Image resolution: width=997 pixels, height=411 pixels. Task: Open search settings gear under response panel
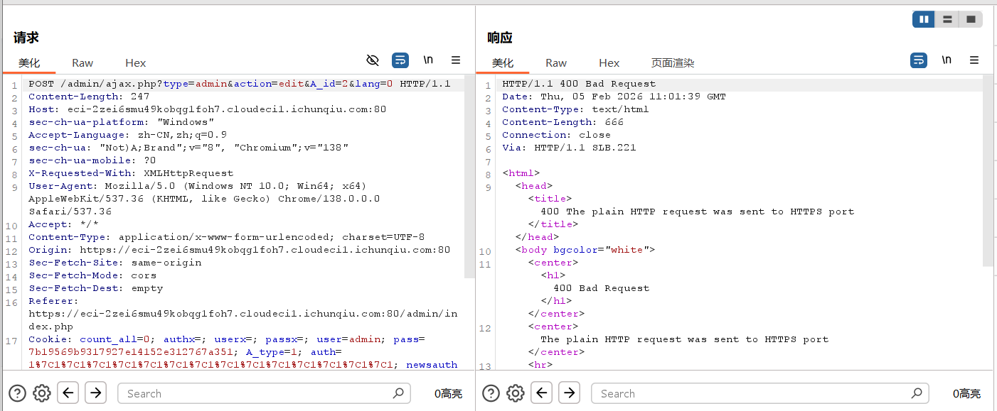click(x=516, y=393)
